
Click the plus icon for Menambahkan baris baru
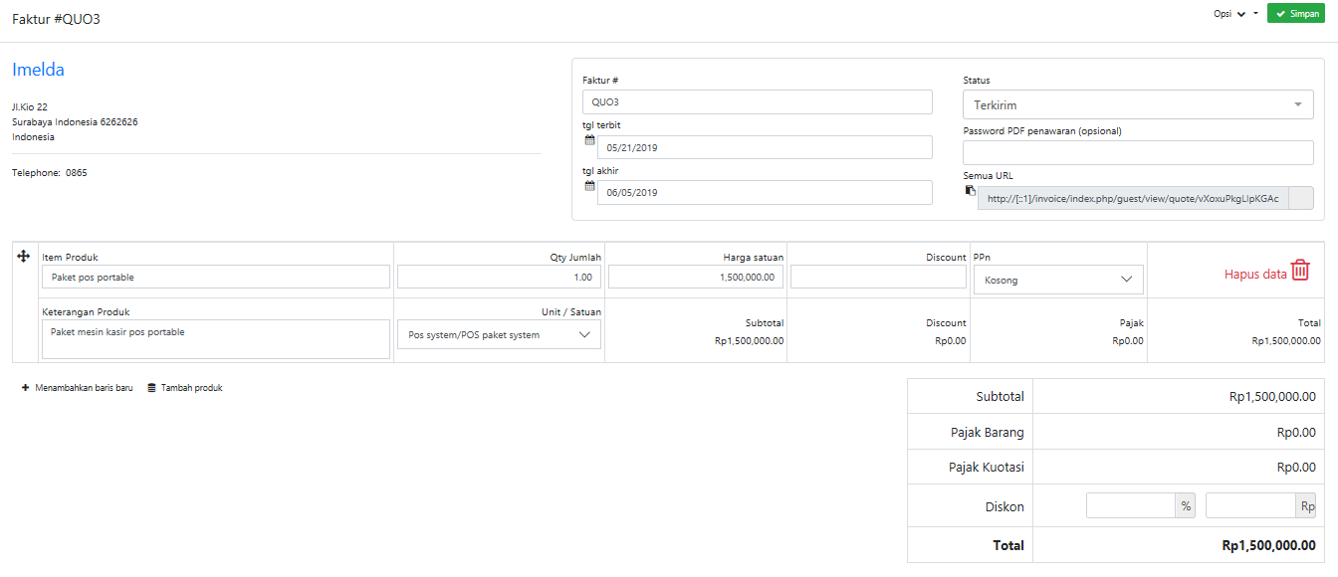coord(25,388)
